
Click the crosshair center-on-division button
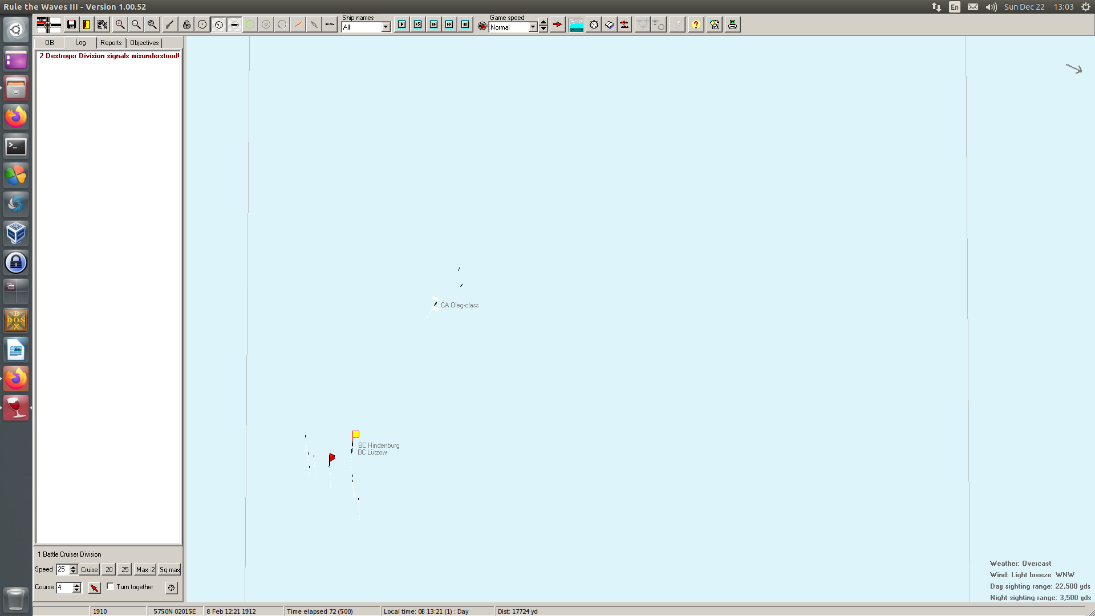(172, 587)
